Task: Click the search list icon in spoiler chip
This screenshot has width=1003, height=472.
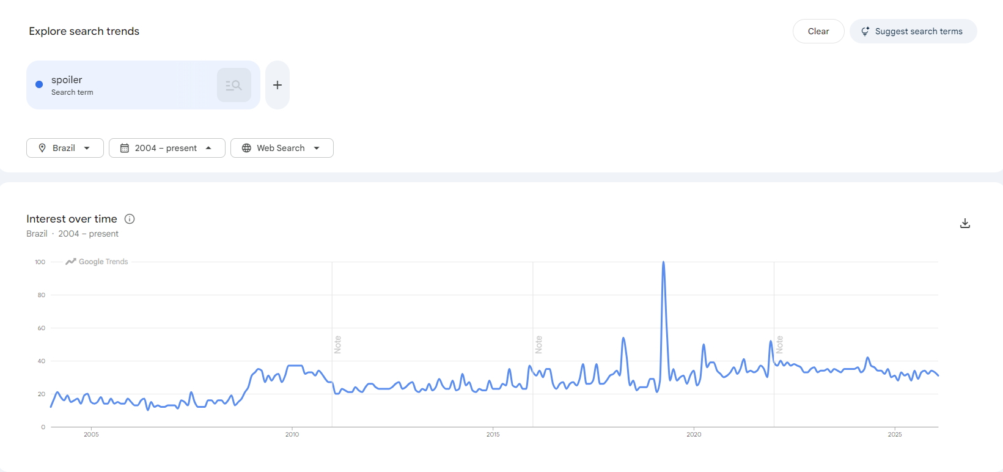Action: 233,85
